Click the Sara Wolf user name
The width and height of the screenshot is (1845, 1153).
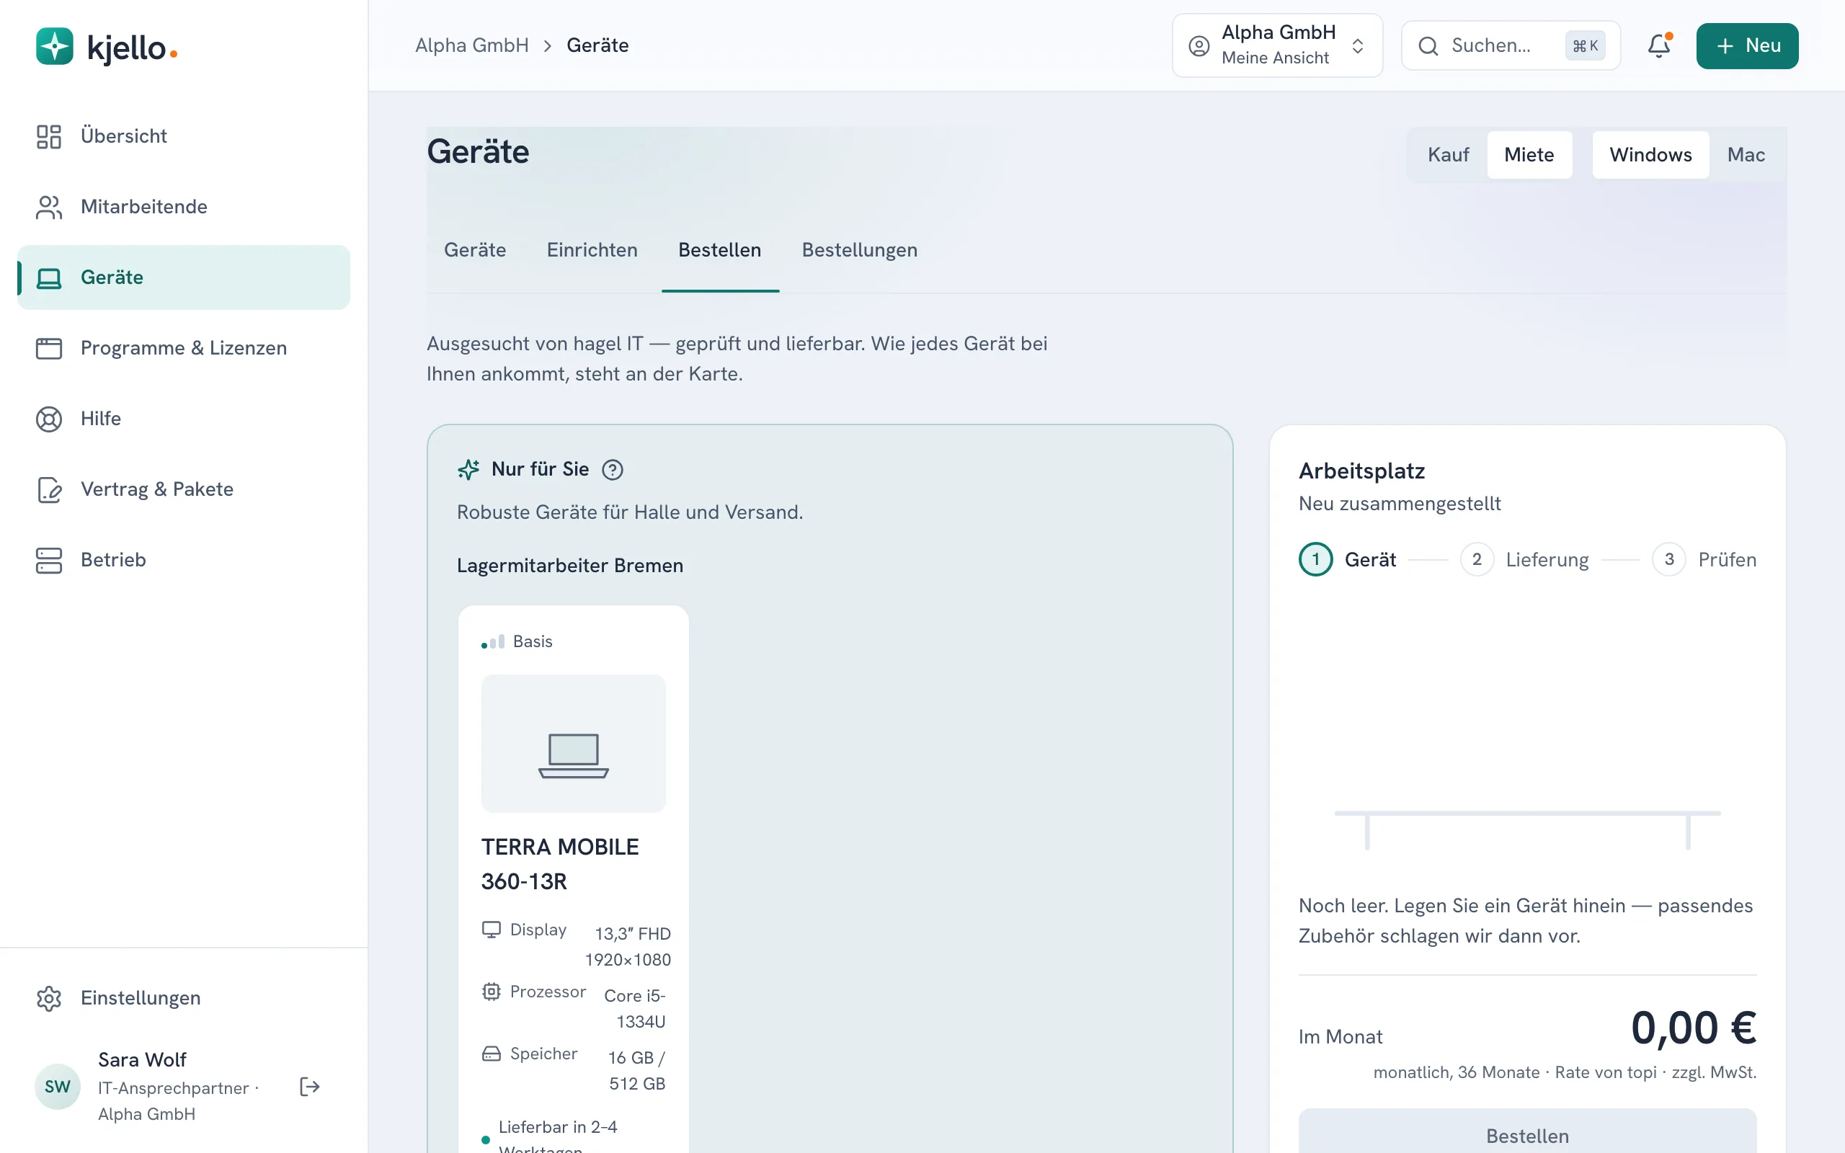[x=142, y=1060]
